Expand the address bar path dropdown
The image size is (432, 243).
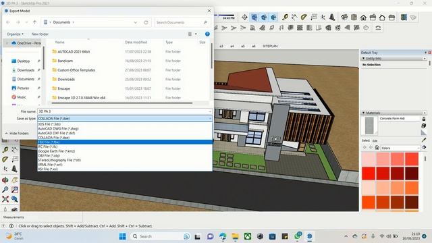click(x=135, y=22)
